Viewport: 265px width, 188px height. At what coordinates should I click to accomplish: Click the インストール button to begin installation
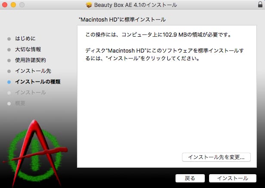tap(233, 178)
